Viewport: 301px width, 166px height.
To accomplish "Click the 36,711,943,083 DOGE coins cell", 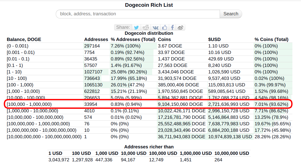I will click(x=181, y=137).
